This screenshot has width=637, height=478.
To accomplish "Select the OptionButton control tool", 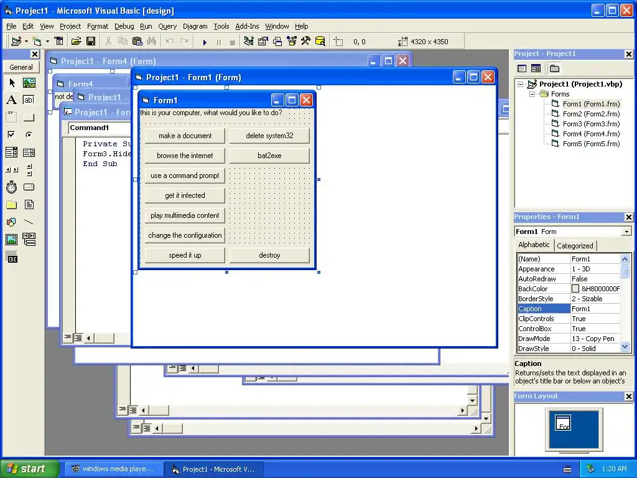I will [x=29, y=134].
